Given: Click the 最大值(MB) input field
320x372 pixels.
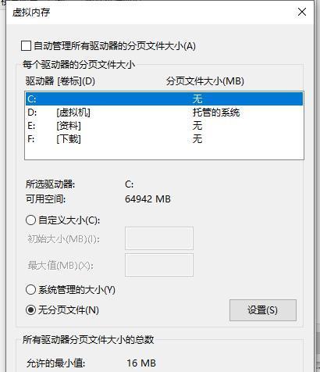Looking at the screenshot, I should tap(159, 265).
